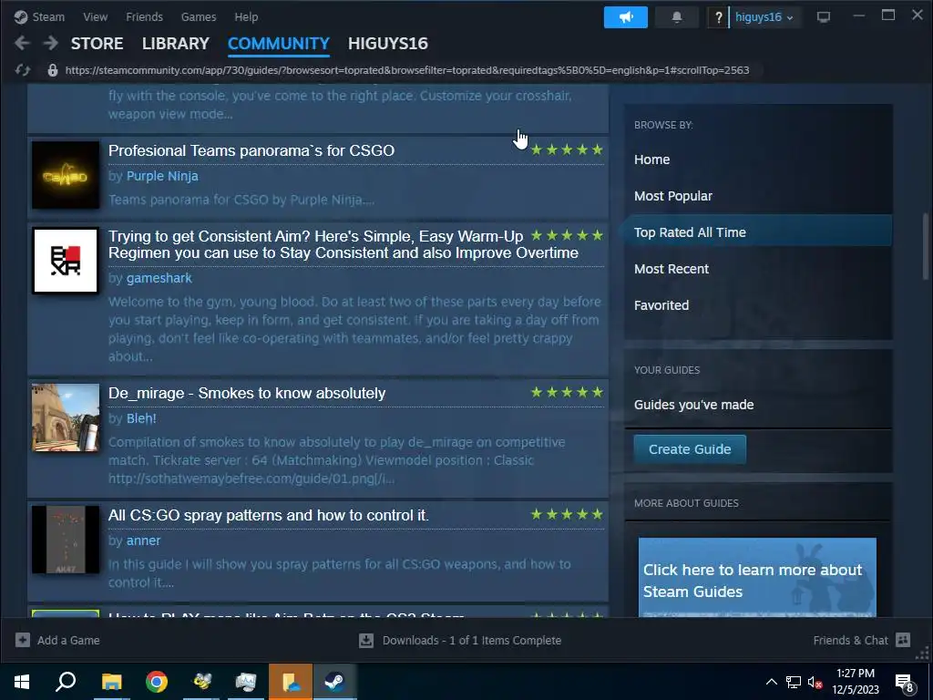This screenshot has height=700, width=933.
Task: Open the View menu
Action: pyautogui.click(x=95, y=16)
